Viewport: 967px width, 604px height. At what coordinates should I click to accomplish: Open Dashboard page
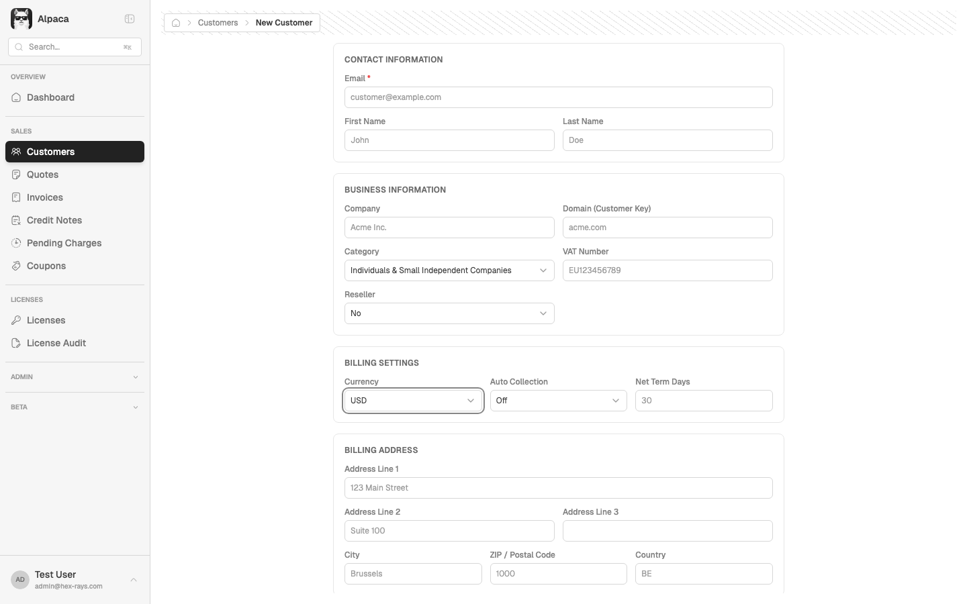[75, 97]
